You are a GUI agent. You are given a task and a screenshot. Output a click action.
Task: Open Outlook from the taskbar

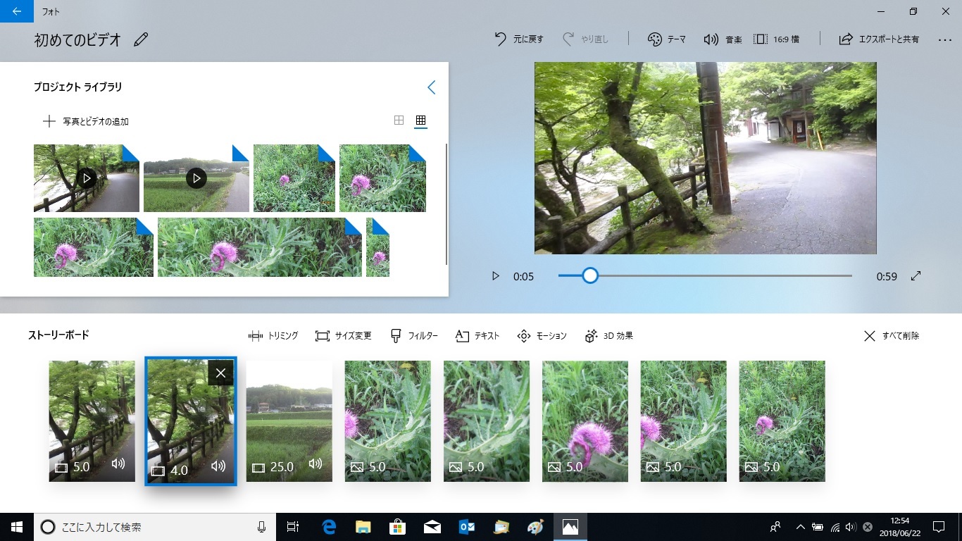[x=467, y=527]
